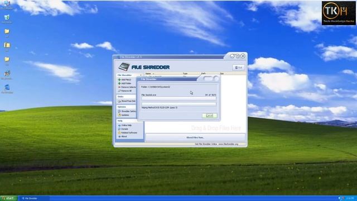Image resolution: width=357 pixels, height=201 pixels.
Task: Cancel the shredding progress dialog
Action: tap(210, 116)
